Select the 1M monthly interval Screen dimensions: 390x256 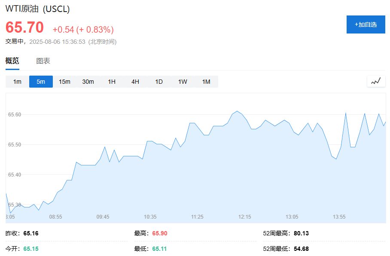point(206,82)
